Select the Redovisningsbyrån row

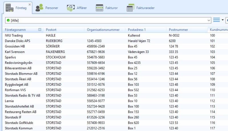point(115,63)
